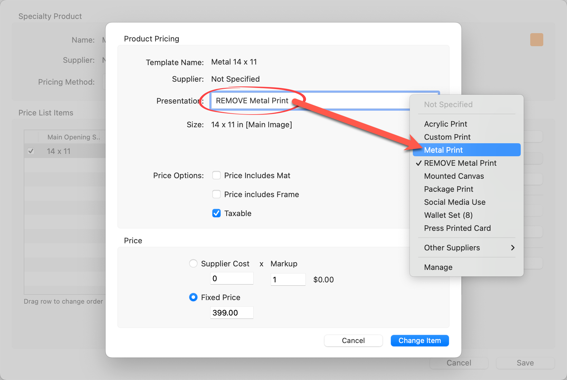
Task: Select Package Print from the list
Action: click(x=448, y=189)
